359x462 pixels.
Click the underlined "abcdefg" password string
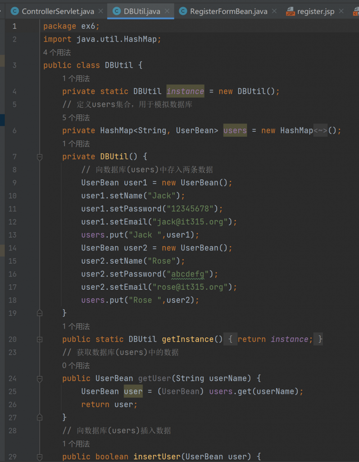coord(187,274)
